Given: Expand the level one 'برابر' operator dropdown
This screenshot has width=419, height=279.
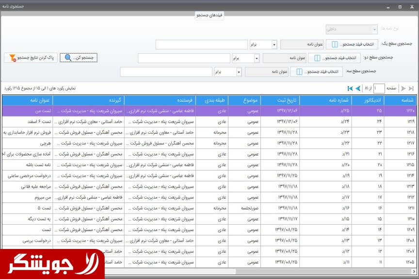Looking at the screenshot, I should 274,45.
